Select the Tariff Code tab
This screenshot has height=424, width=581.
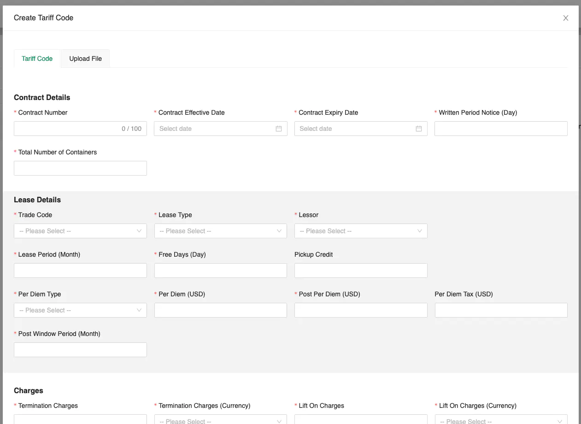tap(37, 59)
